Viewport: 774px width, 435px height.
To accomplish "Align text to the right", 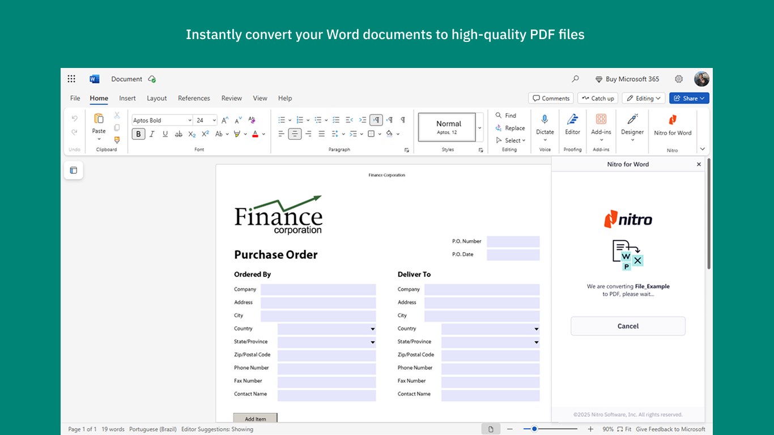I will pos(308,134).
